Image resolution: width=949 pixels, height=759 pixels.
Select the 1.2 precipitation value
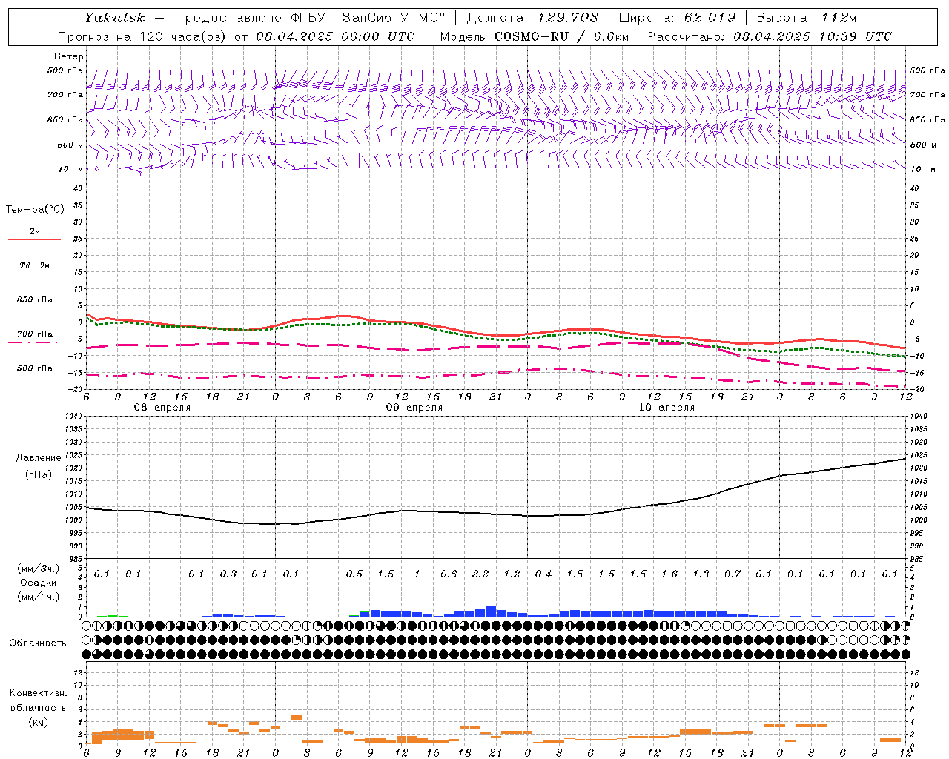coord(512,574)
